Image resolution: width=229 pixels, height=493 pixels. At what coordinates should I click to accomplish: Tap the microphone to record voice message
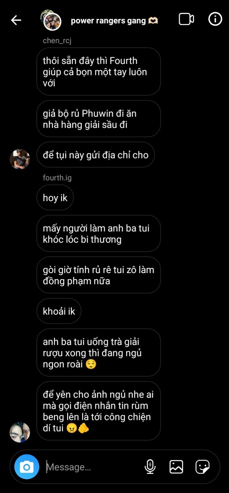tap(150, 467)
